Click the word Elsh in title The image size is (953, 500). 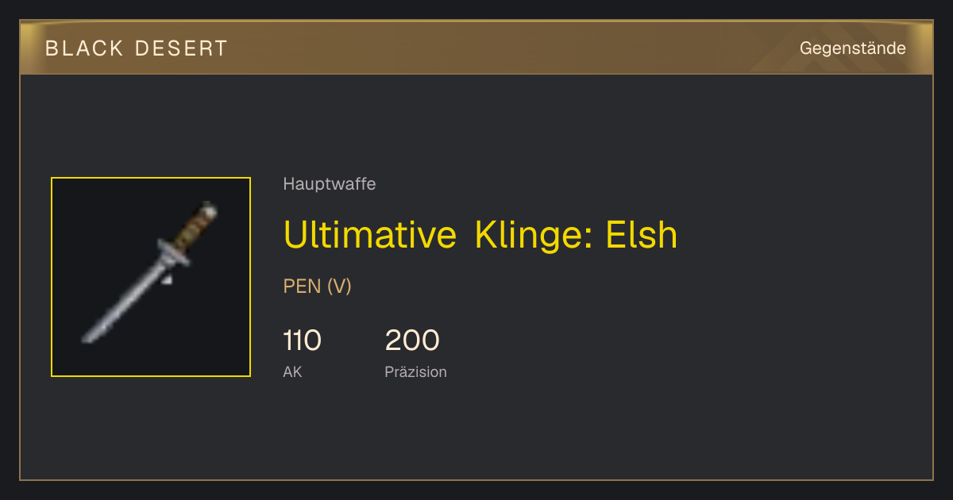coord(642,235)
